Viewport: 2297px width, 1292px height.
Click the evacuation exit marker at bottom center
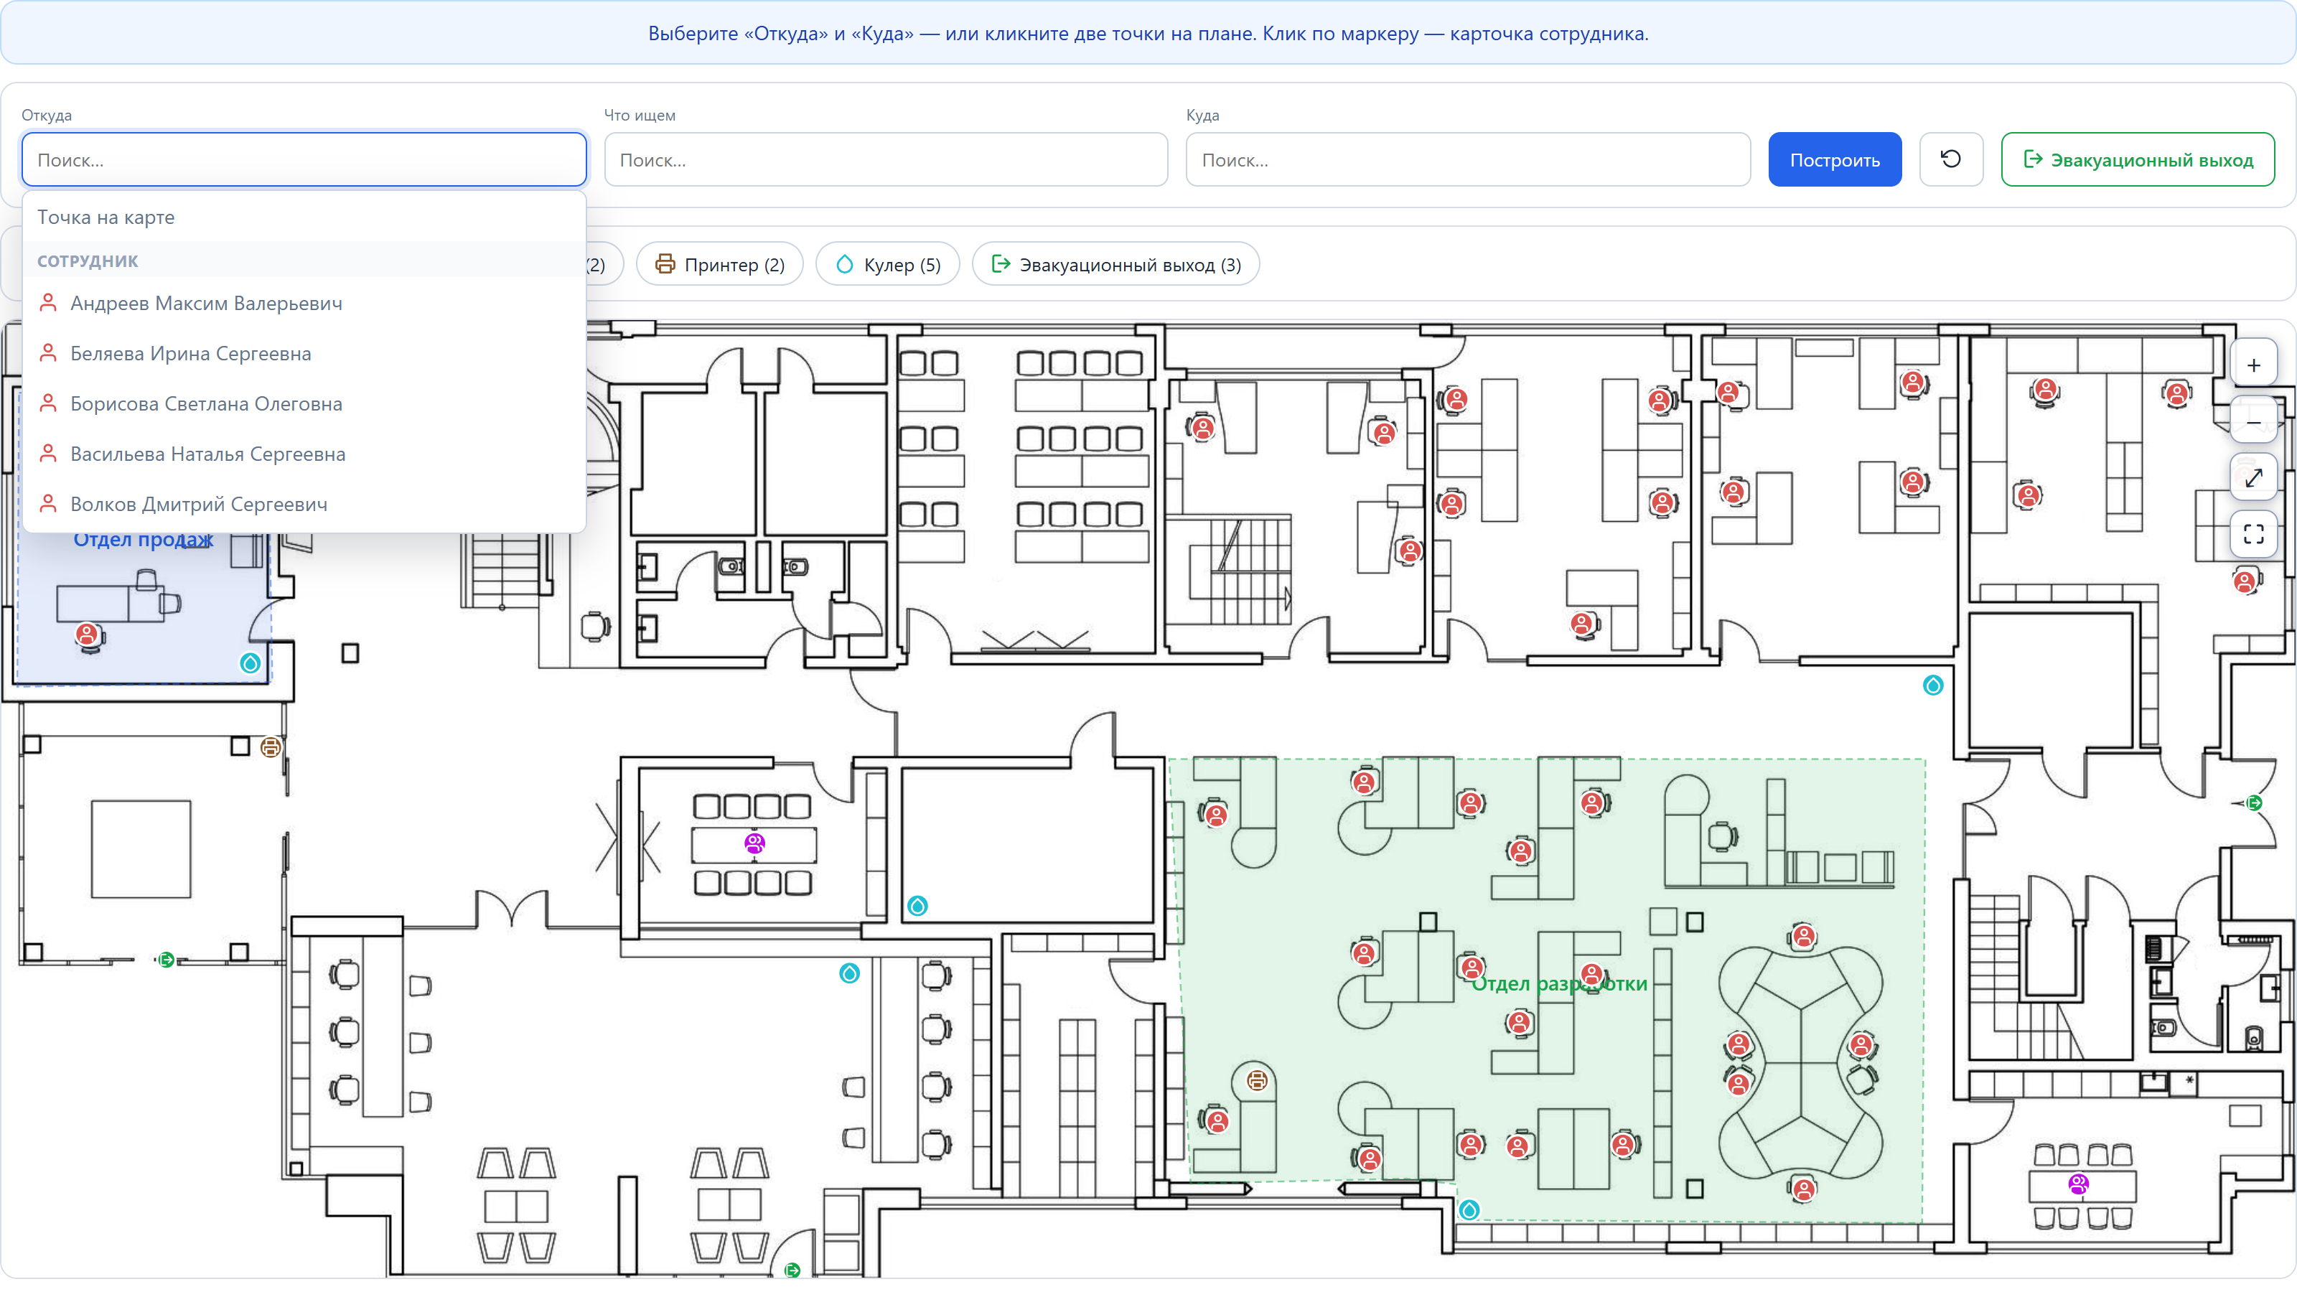pyautogui.click(x=792, y=1270)
